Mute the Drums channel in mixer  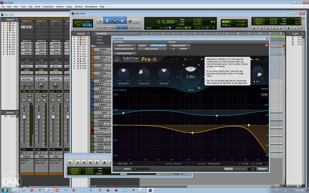pos(30,100)
